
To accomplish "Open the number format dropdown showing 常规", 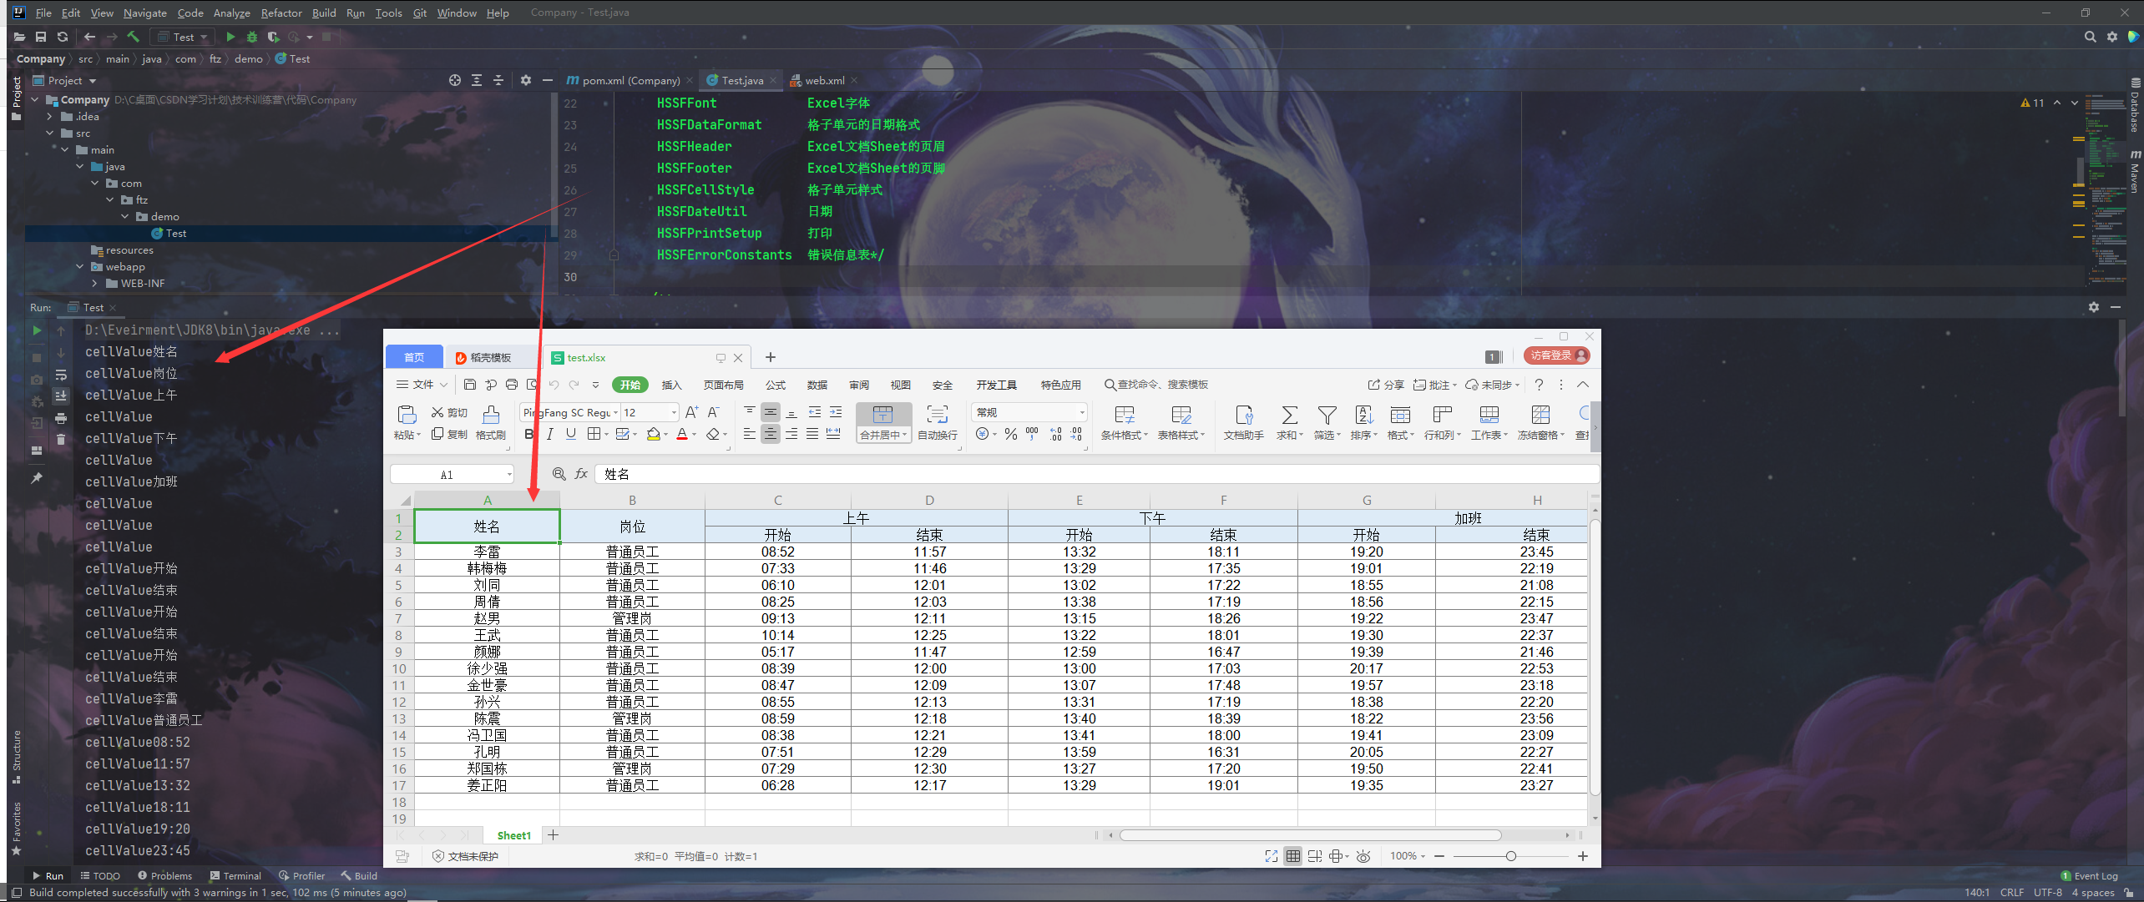I will (1080, 411).
